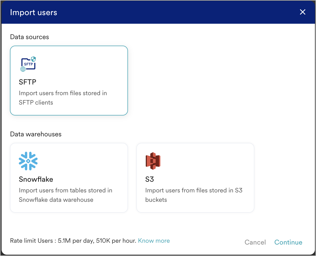Close the Import users dialog
This screenshot has width=316, height=256.
coord(303,12)
